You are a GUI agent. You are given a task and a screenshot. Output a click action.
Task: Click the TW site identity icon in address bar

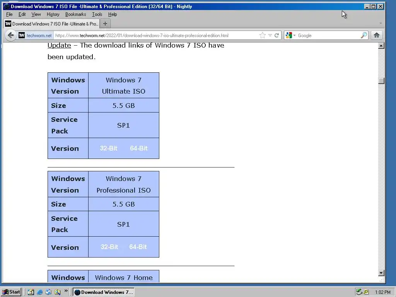tap(22, 35)
